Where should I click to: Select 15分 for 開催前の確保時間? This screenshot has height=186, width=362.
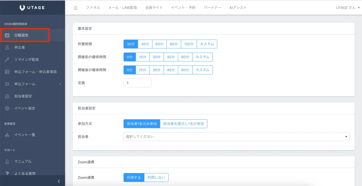point(142,57)
